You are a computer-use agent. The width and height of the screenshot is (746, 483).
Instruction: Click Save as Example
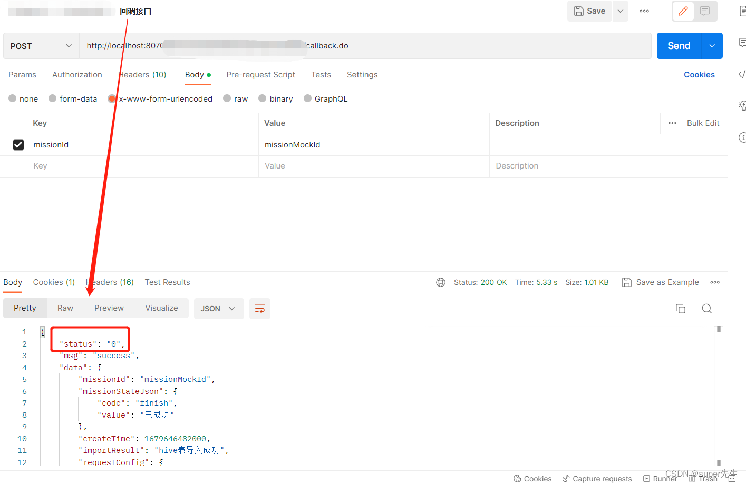(661, 282)
